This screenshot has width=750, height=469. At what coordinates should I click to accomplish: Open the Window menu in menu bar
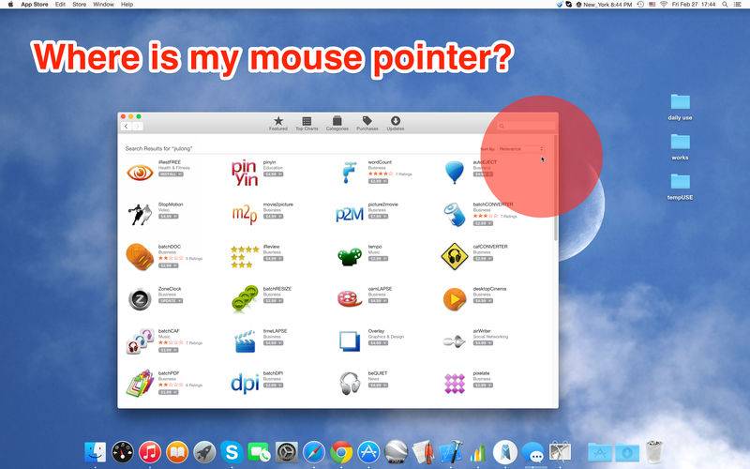pyautogui.click(x=103, y=5)
